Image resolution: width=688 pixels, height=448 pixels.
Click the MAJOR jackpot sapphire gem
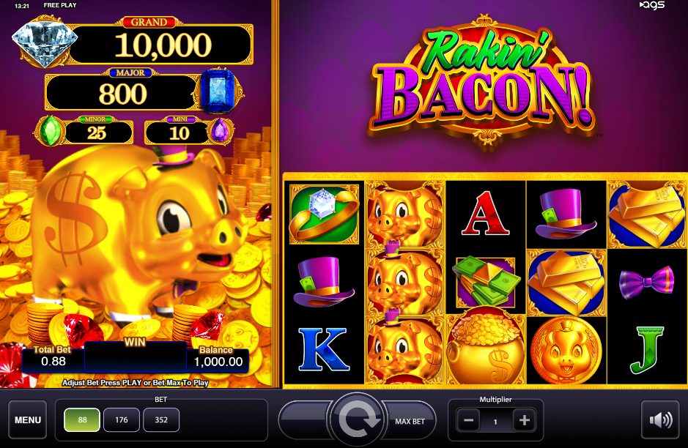tap(218, 92)
